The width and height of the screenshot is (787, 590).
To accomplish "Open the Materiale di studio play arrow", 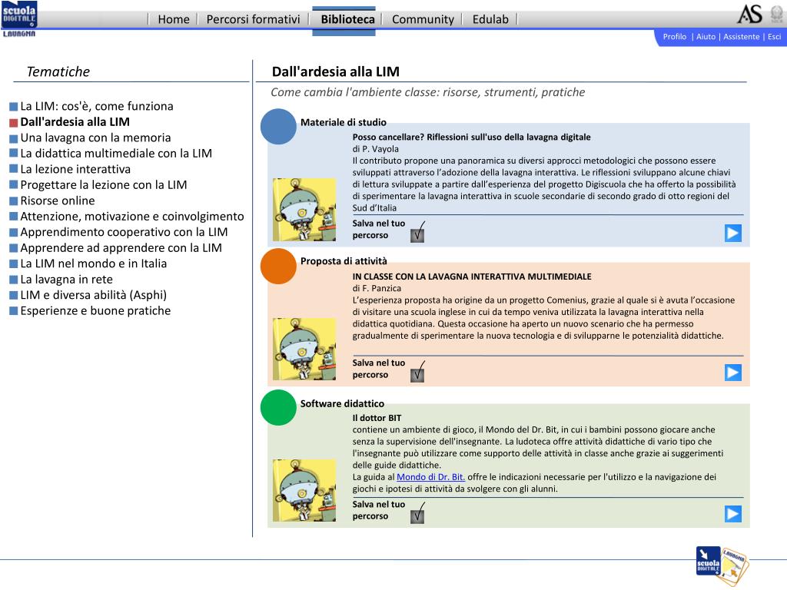I will (x=732, y=233).
